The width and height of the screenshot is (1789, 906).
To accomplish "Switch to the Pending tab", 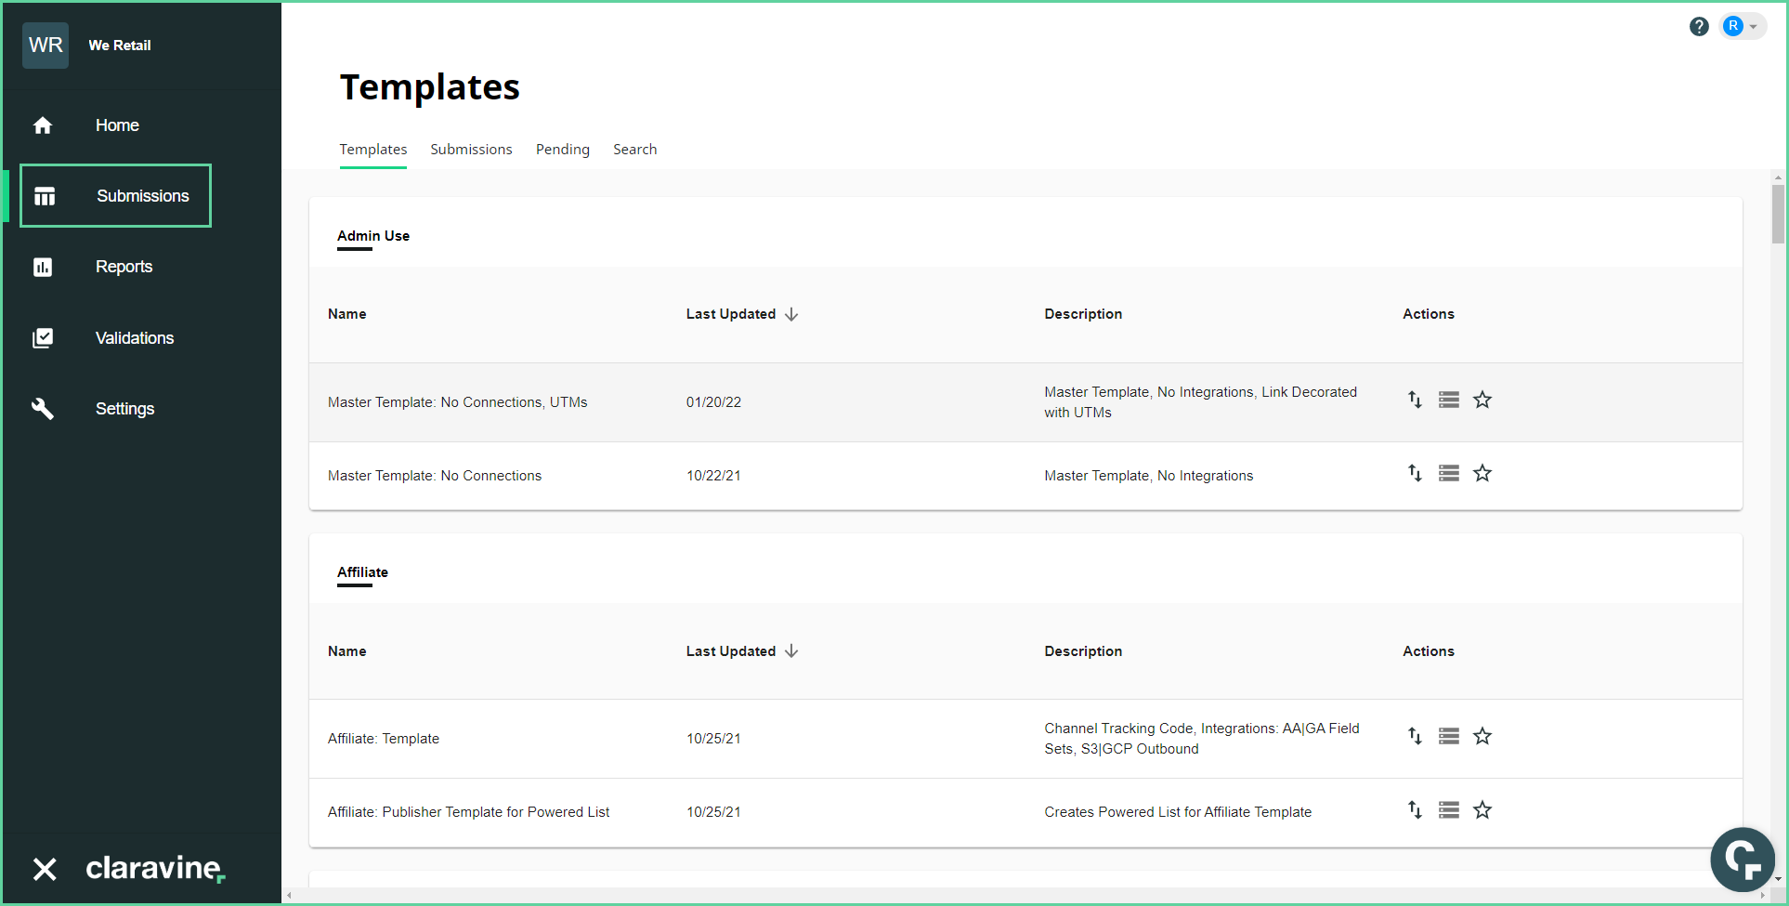I will coord(562,149).
